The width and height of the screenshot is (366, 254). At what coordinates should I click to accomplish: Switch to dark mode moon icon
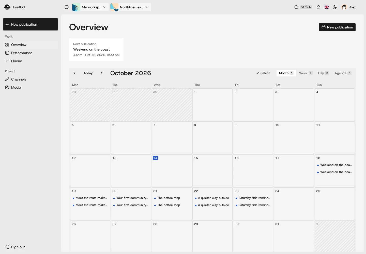coord(335,7)
